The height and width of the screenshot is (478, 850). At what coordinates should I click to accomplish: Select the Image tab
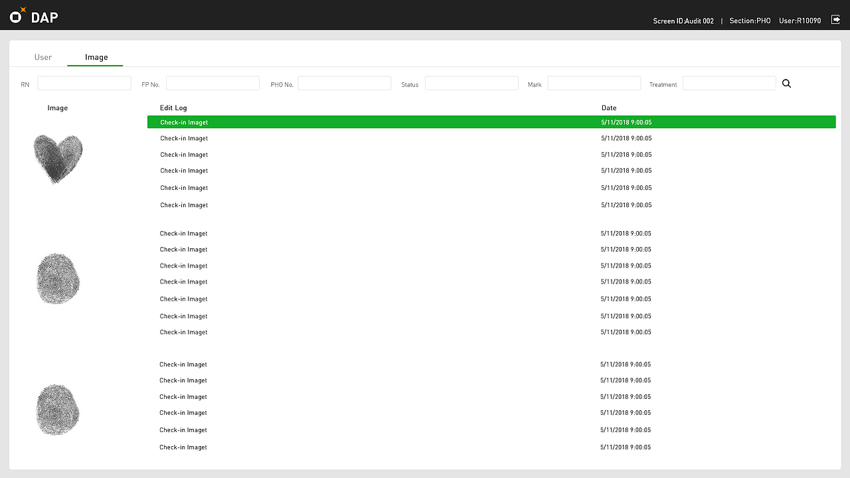(x=95, y=57)
